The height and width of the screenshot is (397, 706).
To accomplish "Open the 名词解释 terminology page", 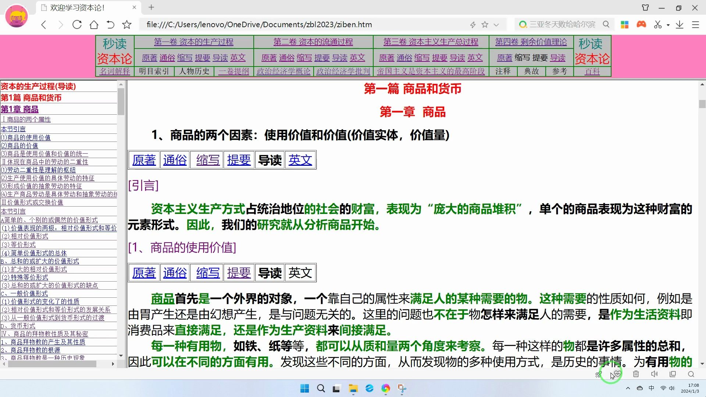I will tap(115, 71).
